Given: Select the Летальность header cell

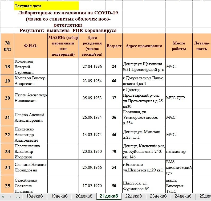Looking at the screenshot, I should click(x=201, y=46).
